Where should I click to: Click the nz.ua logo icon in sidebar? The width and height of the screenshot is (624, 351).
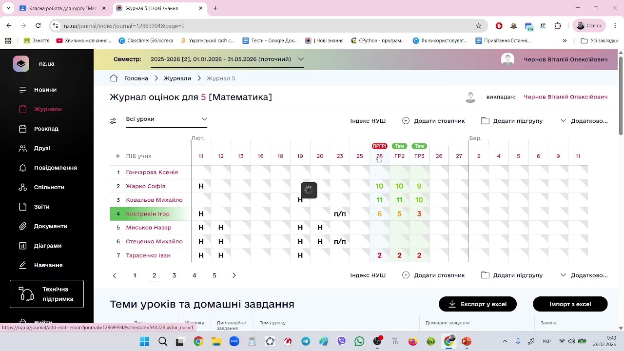point(21,64)
